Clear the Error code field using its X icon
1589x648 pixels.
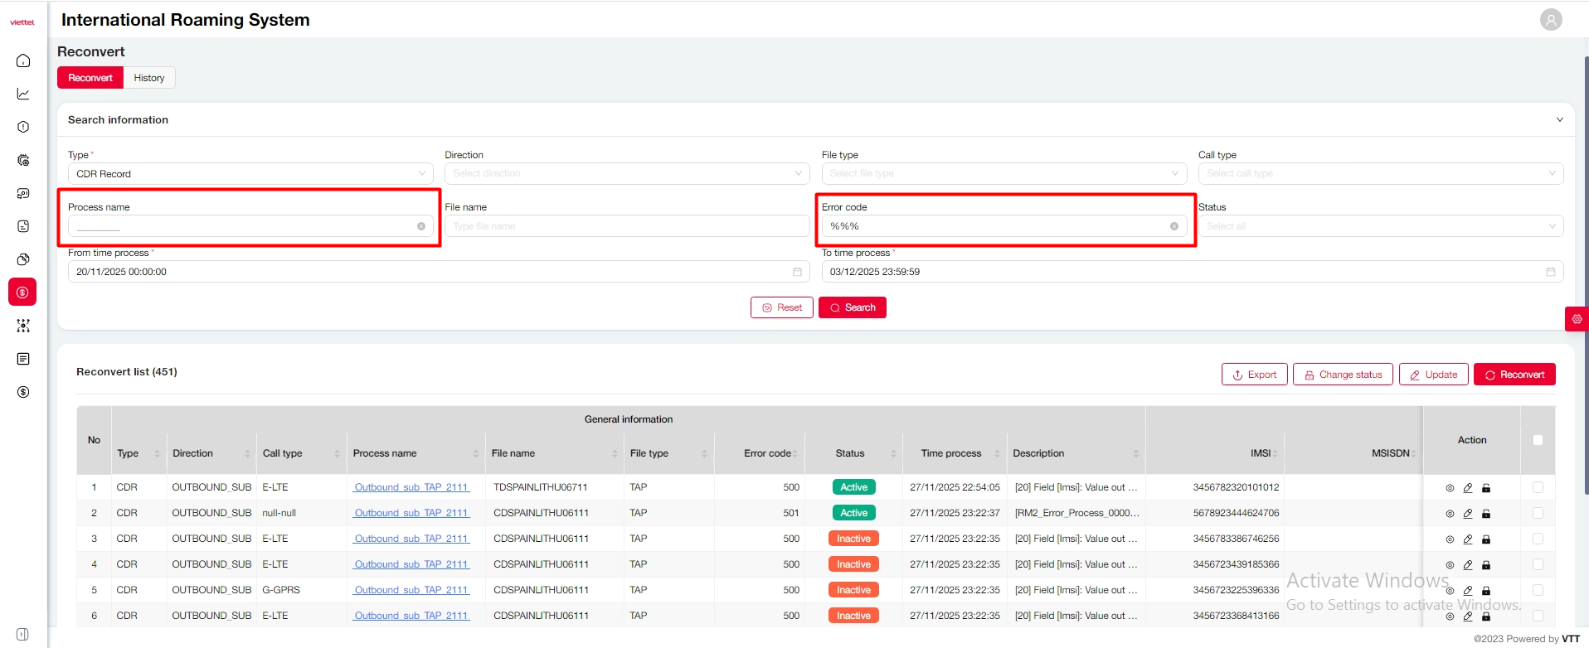pos(1174,226)
